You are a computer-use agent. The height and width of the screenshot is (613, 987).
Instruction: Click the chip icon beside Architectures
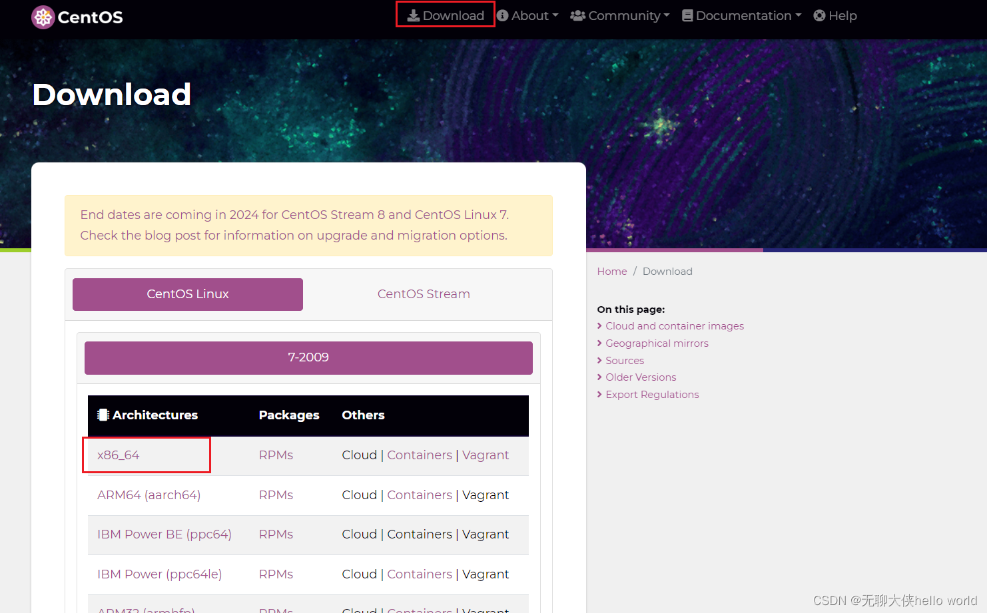[x=103, y=415]
